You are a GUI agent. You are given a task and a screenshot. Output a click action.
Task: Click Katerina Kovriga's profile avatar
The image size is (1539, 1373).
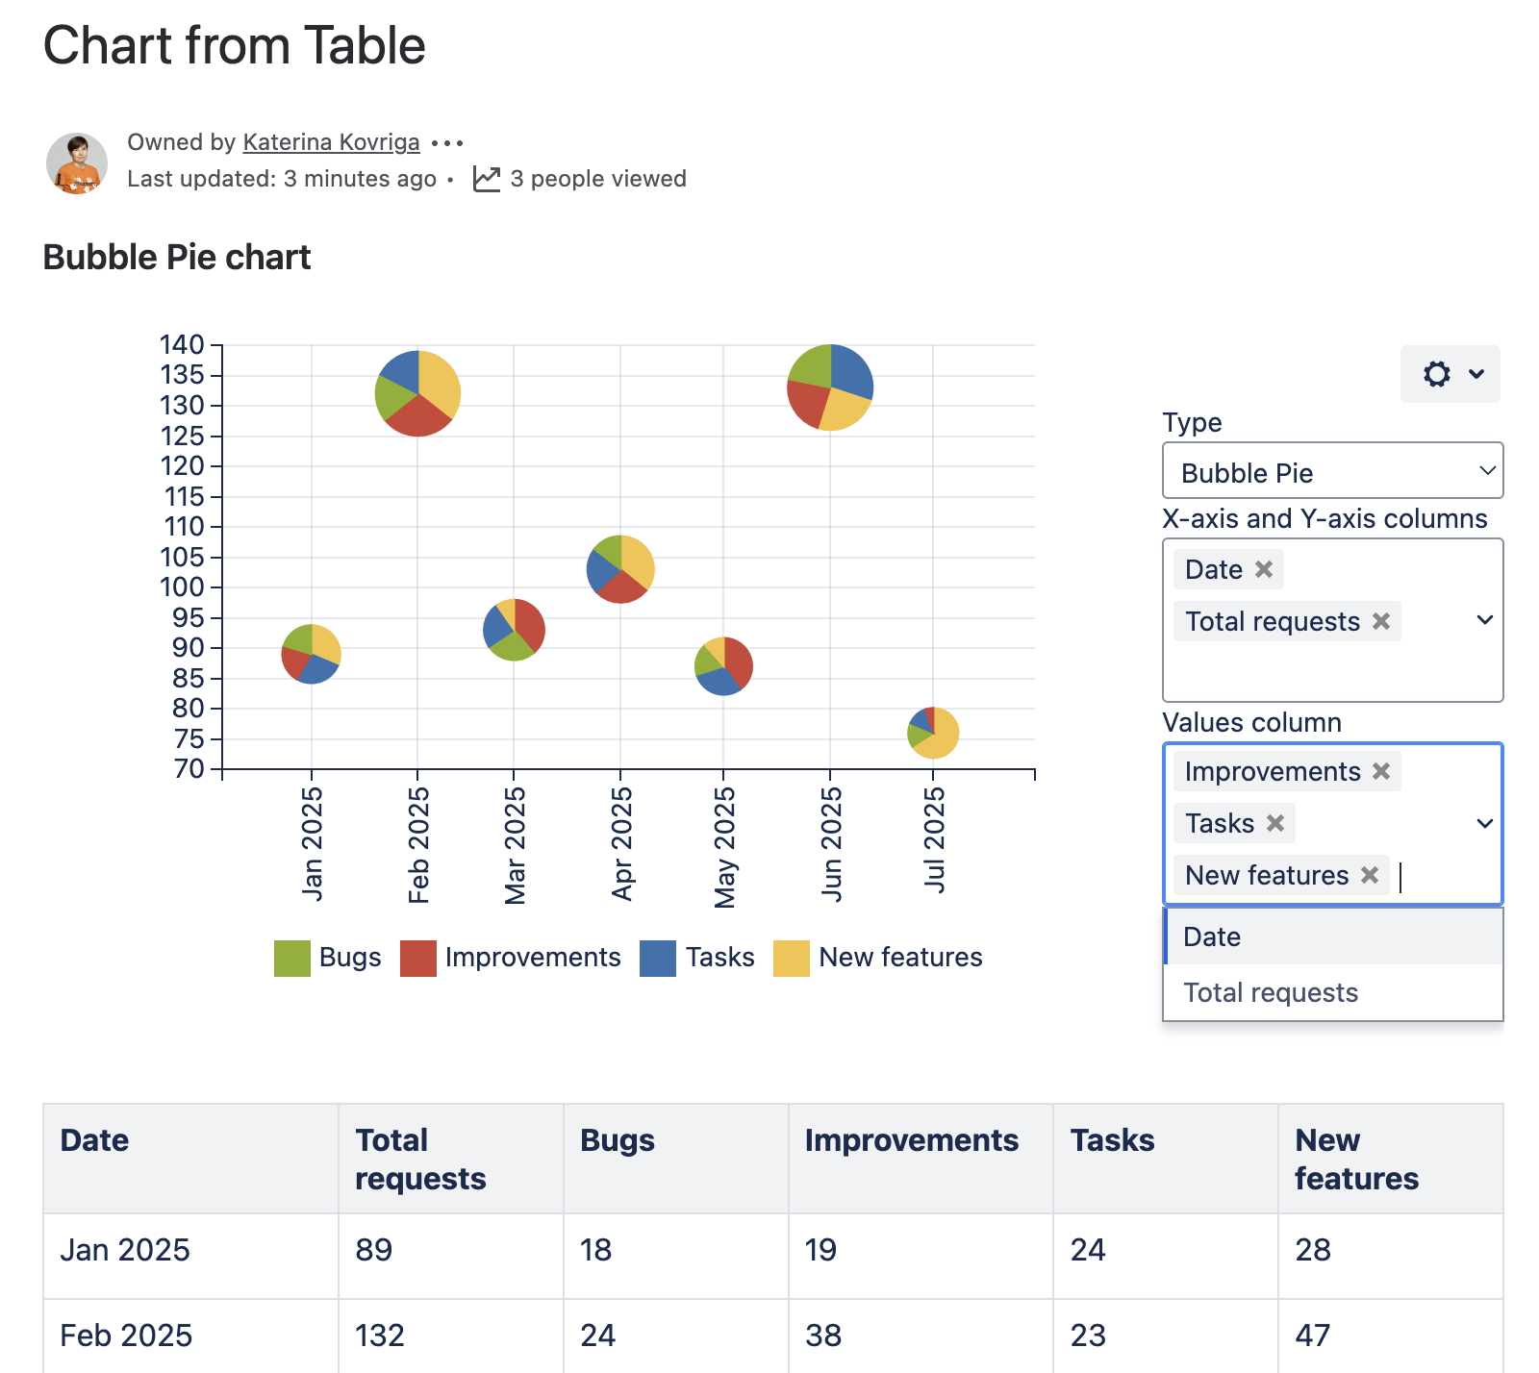tap(77, 163)
